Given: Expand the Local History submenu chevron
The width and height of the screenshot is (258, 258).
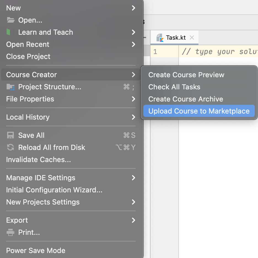Looking at the screenshot, I should click(x=133, y=117).
